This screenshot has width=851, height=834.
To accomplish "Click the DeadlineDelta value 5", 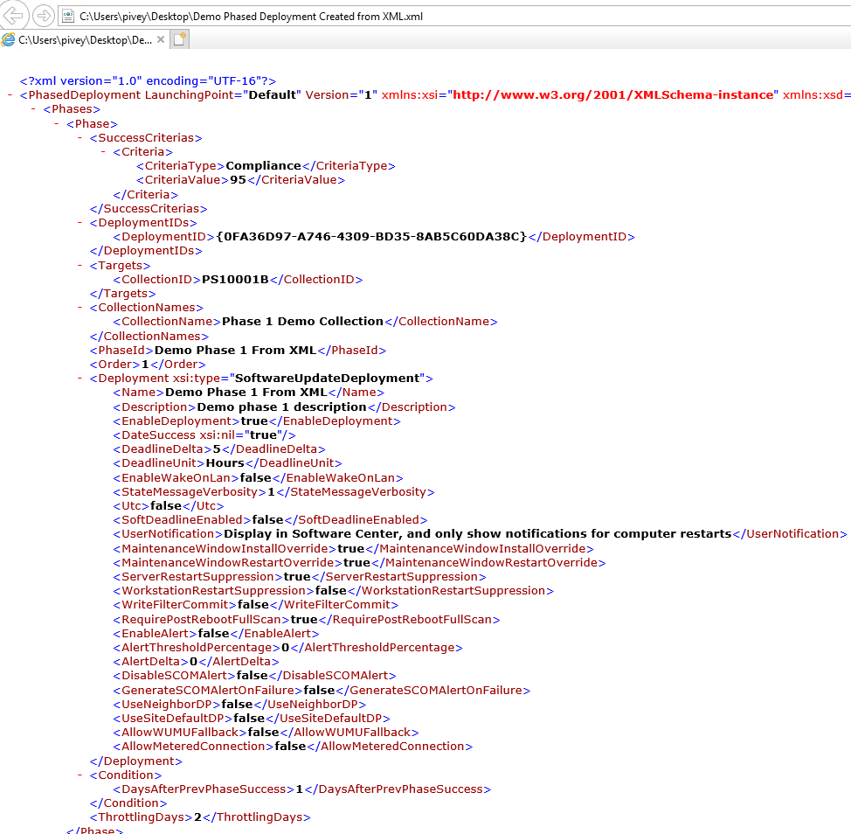I will click(x=217, y=449).
